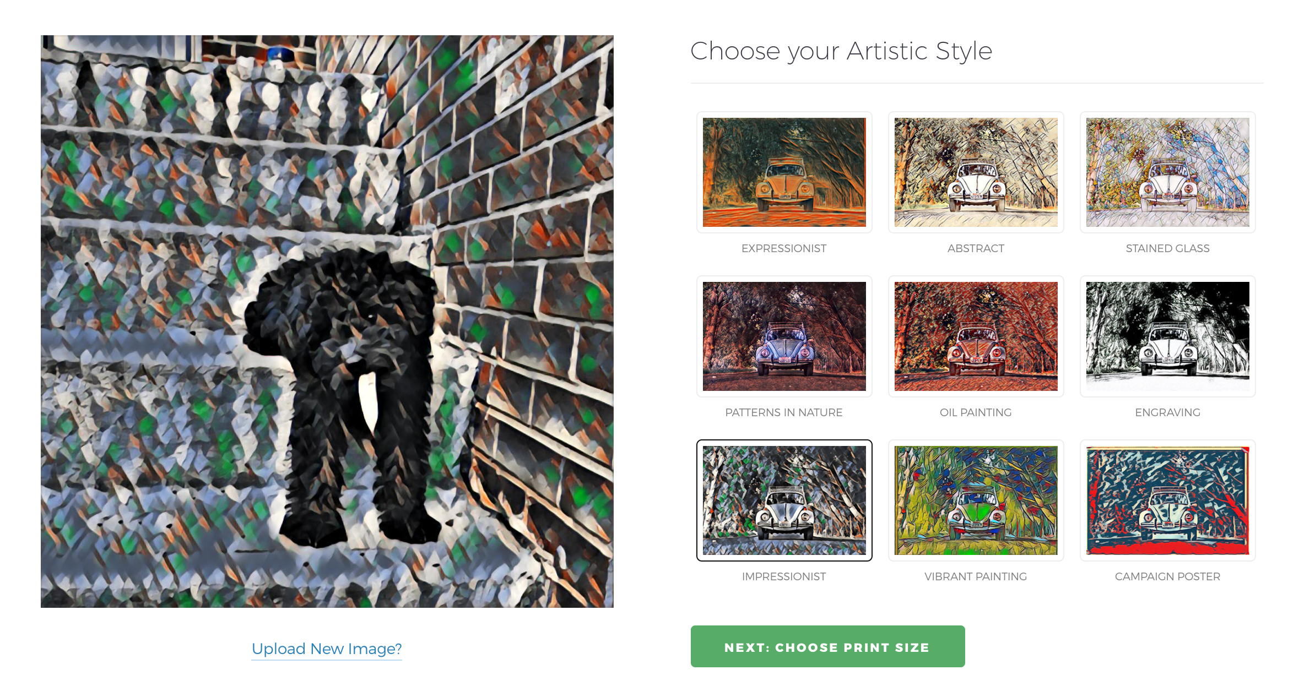The height and width of the screenshot is (697, 1299).
Task: Click the STAINED GLASS caption
Action: pyautogui.click(x=1167, y=248)
